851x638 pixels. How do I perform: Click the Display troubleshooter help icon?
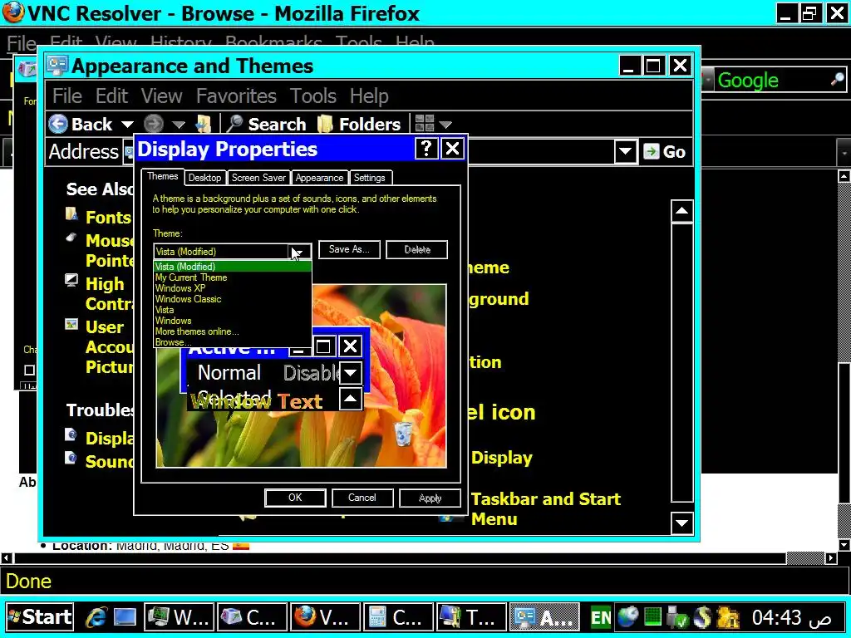point(71,434)
